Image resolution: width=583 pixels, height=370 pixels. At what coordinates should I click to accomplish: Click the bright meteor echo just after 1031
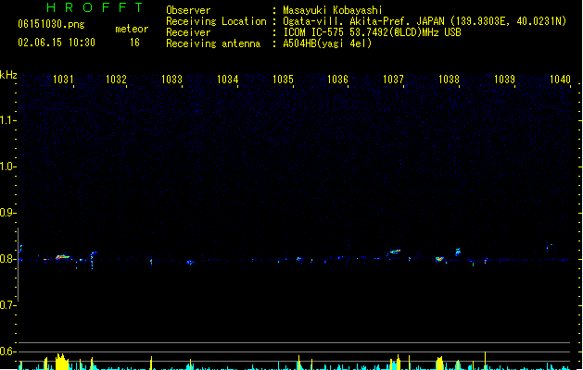(x=62, y=257)
